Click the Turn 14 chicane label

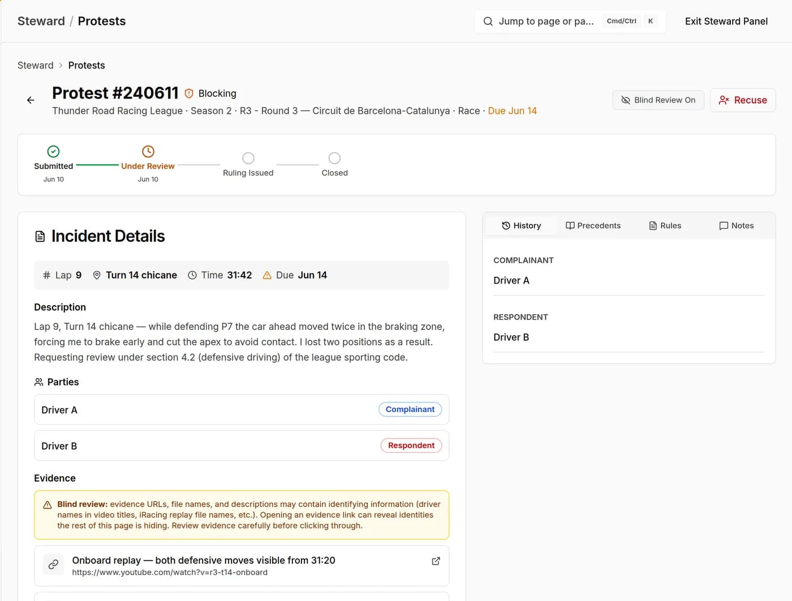(x=141, y=275)
